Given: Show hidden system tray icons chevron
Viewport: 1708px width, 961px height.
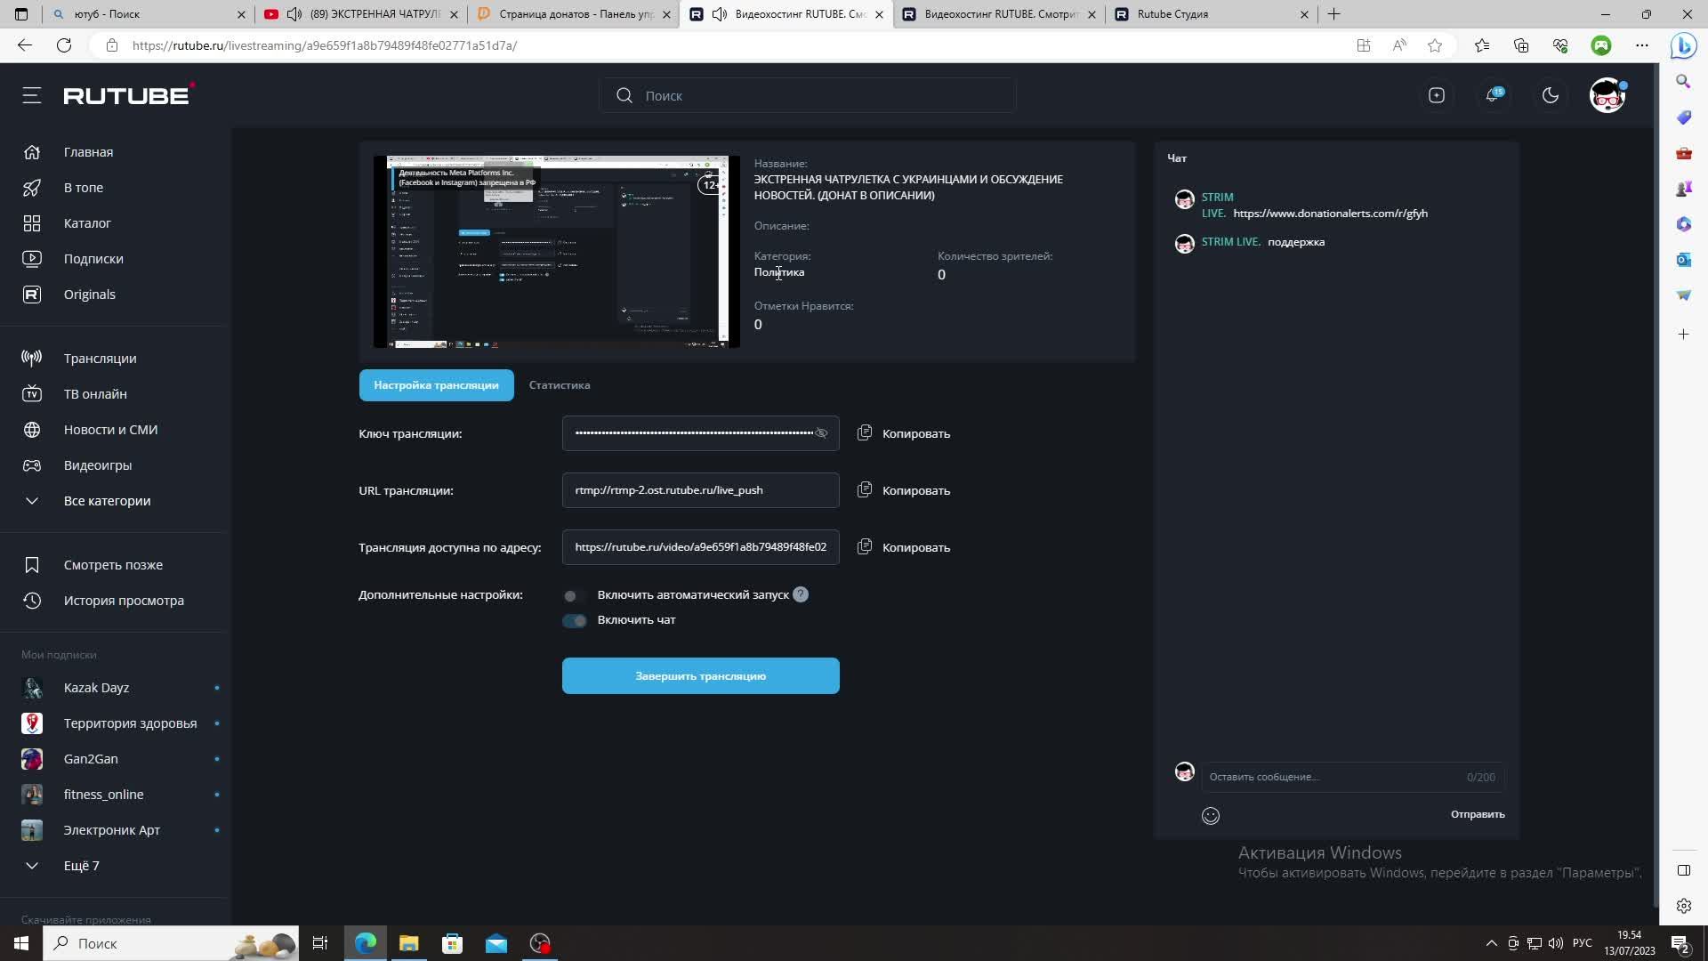Looking at the screenshot, I should pos(1491,943).
